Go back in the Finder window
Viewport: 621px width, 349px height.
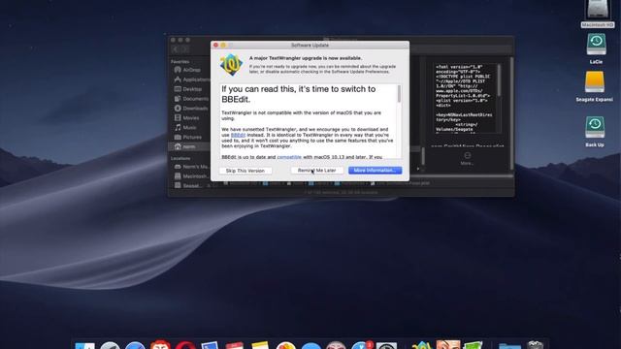coord(176,49)
